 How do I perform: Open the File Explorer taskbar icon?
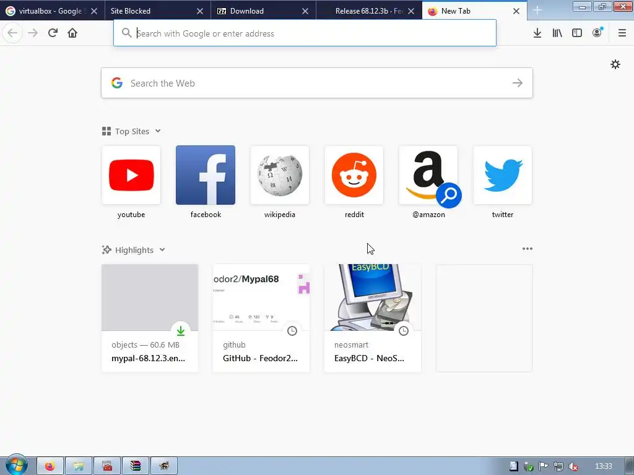pos(79,466)
